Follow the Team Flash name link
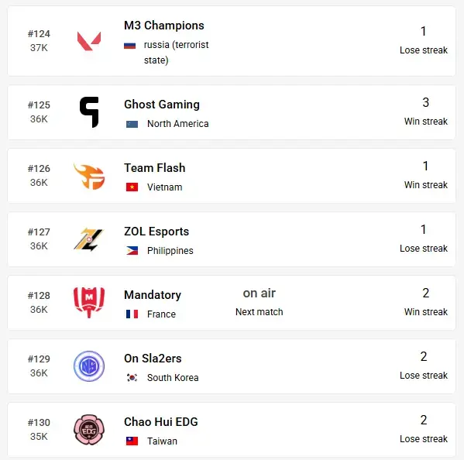Viewport: 464px width, 460px height. tap(155, 168)
